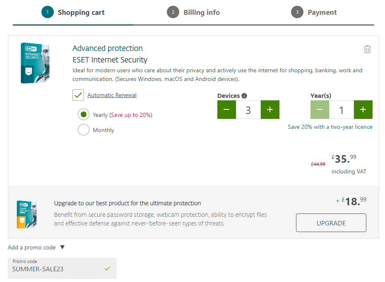Image resolution: width=385 pixels, height=282 pixels.
Task: Decrease the number of Devices with the minus button
Action: pos(226,109)
